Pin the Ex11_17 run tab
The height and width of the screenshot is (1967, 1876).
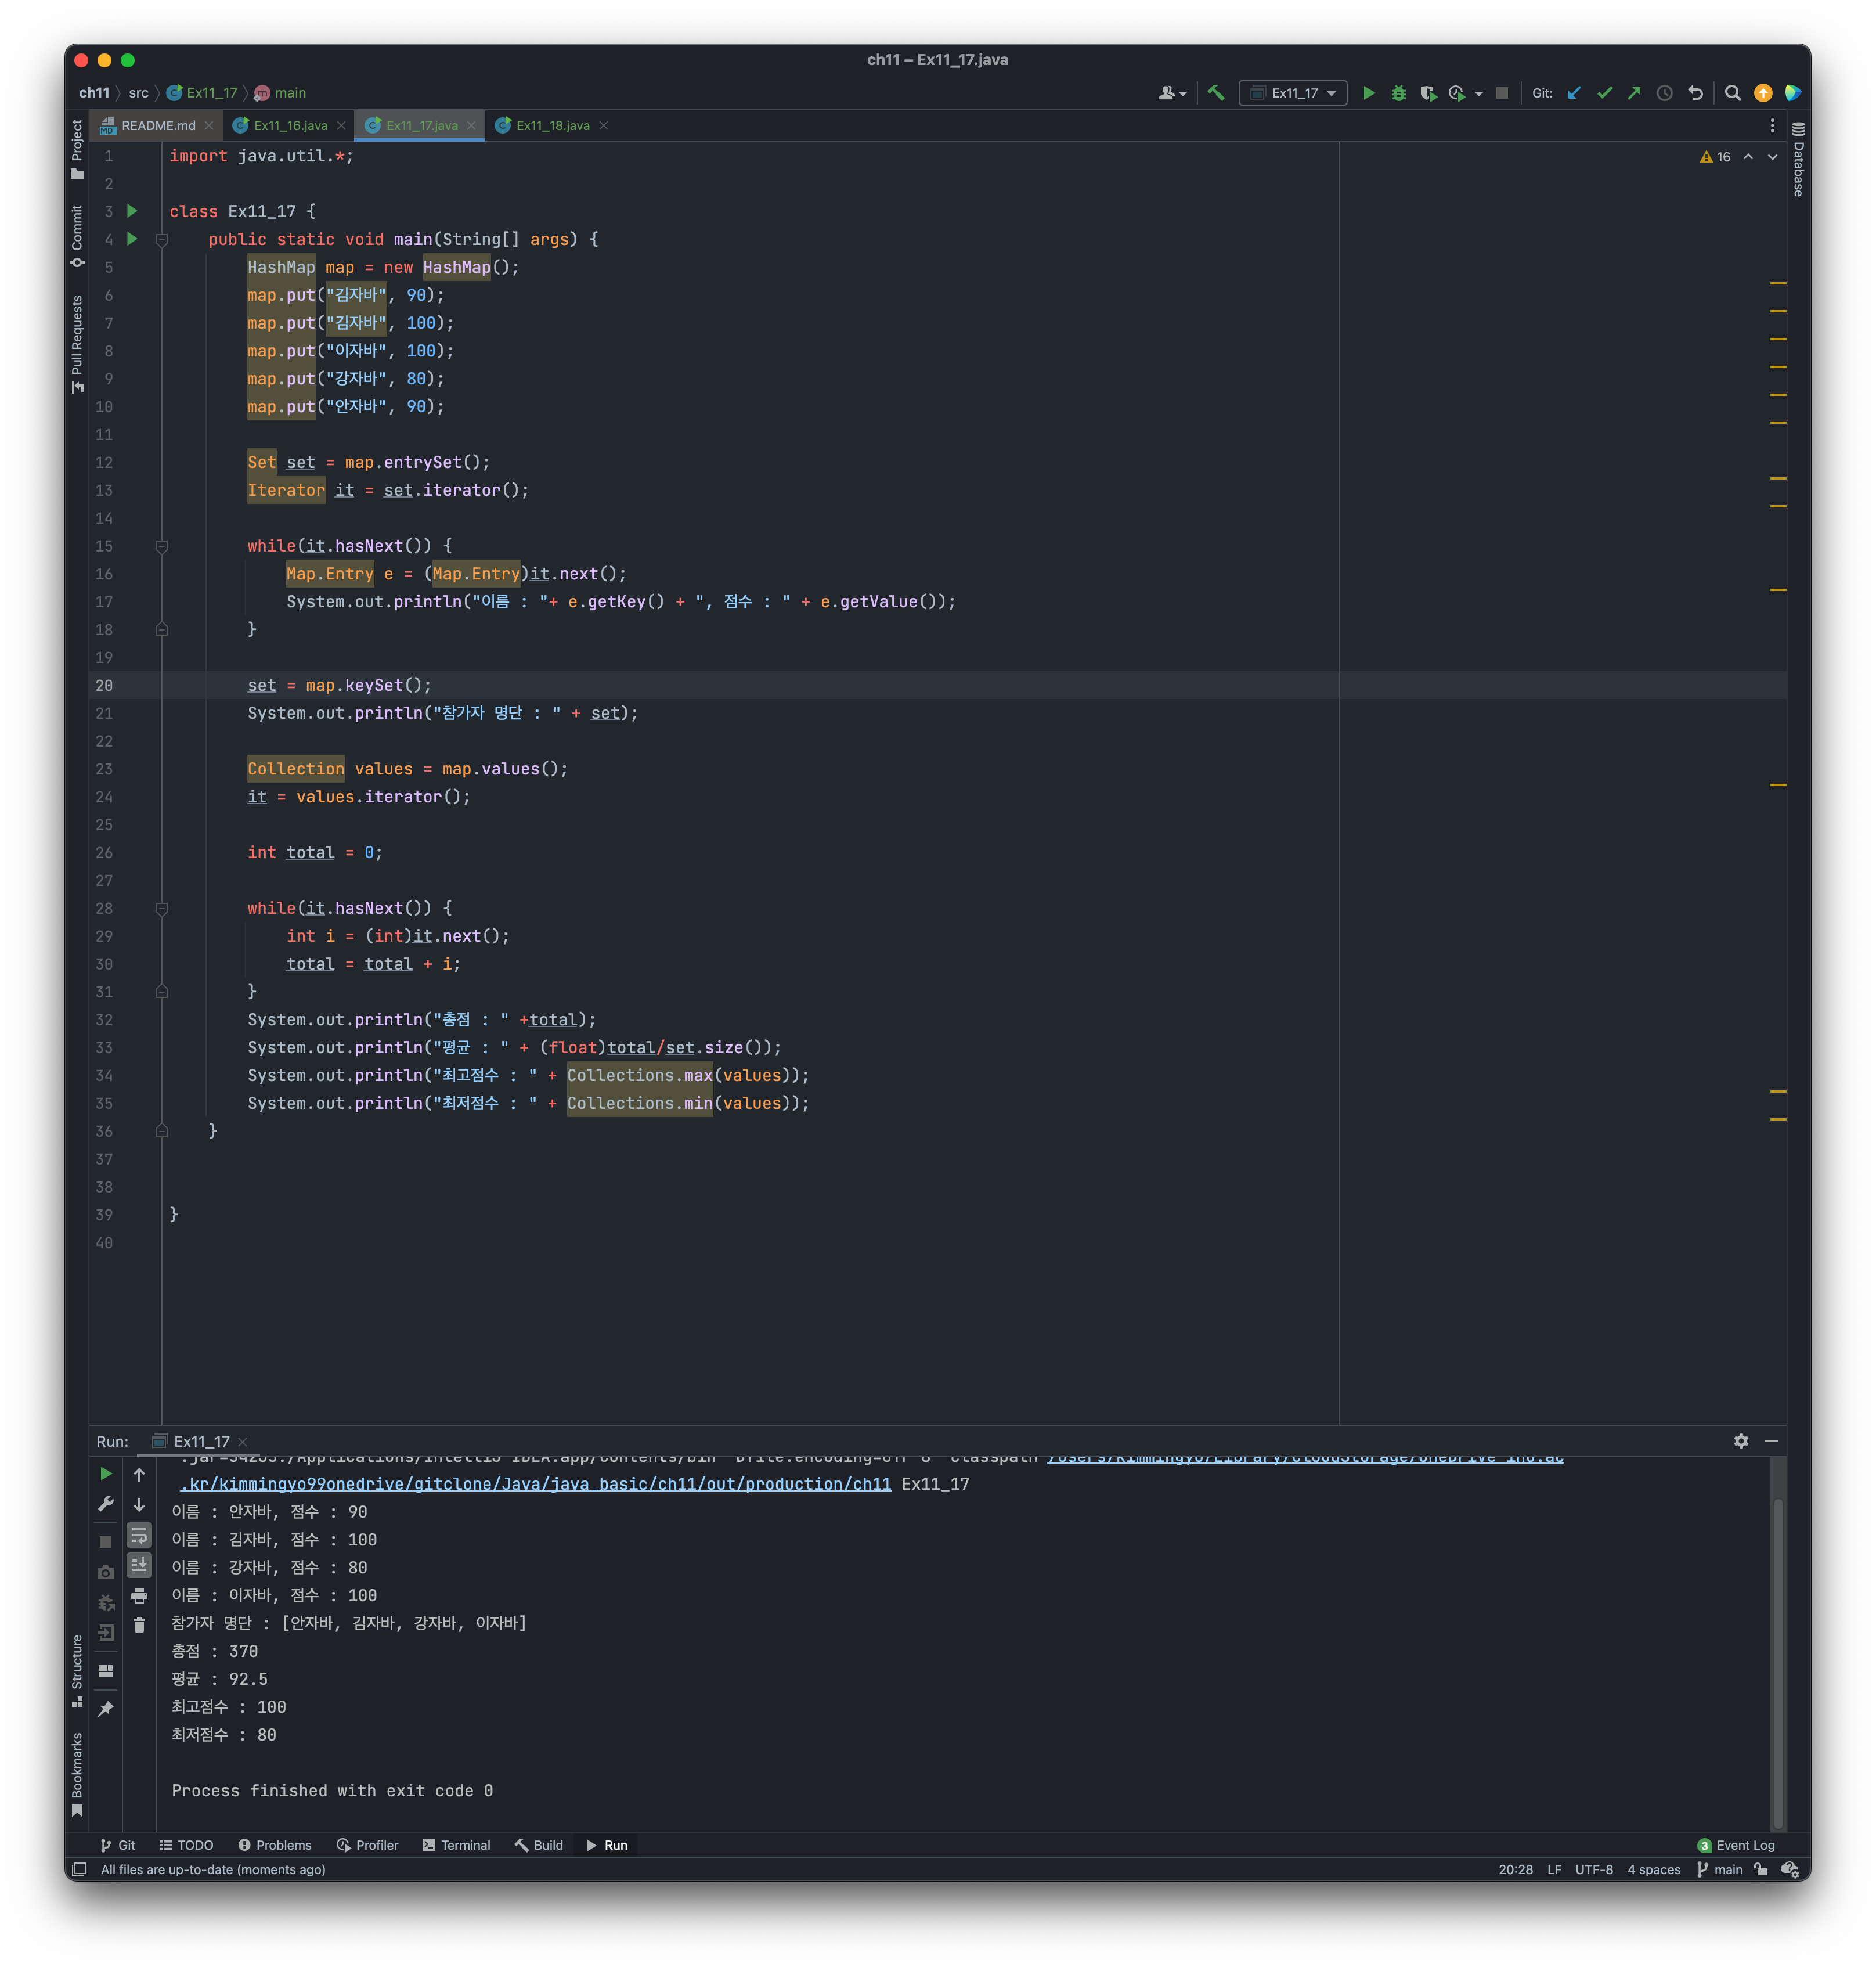tap(105, 1709)
